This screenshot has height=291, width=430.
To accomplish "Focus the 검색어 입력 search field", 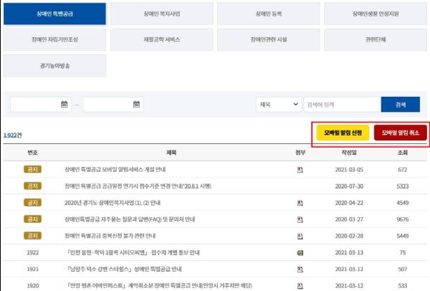I will [x=340, y=105].
